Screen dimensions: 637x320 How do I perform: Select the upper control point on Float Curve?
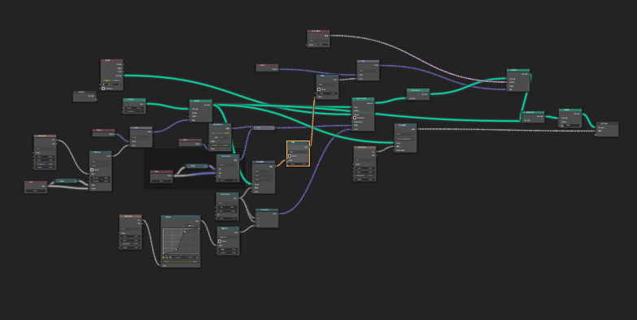[185, 232]
